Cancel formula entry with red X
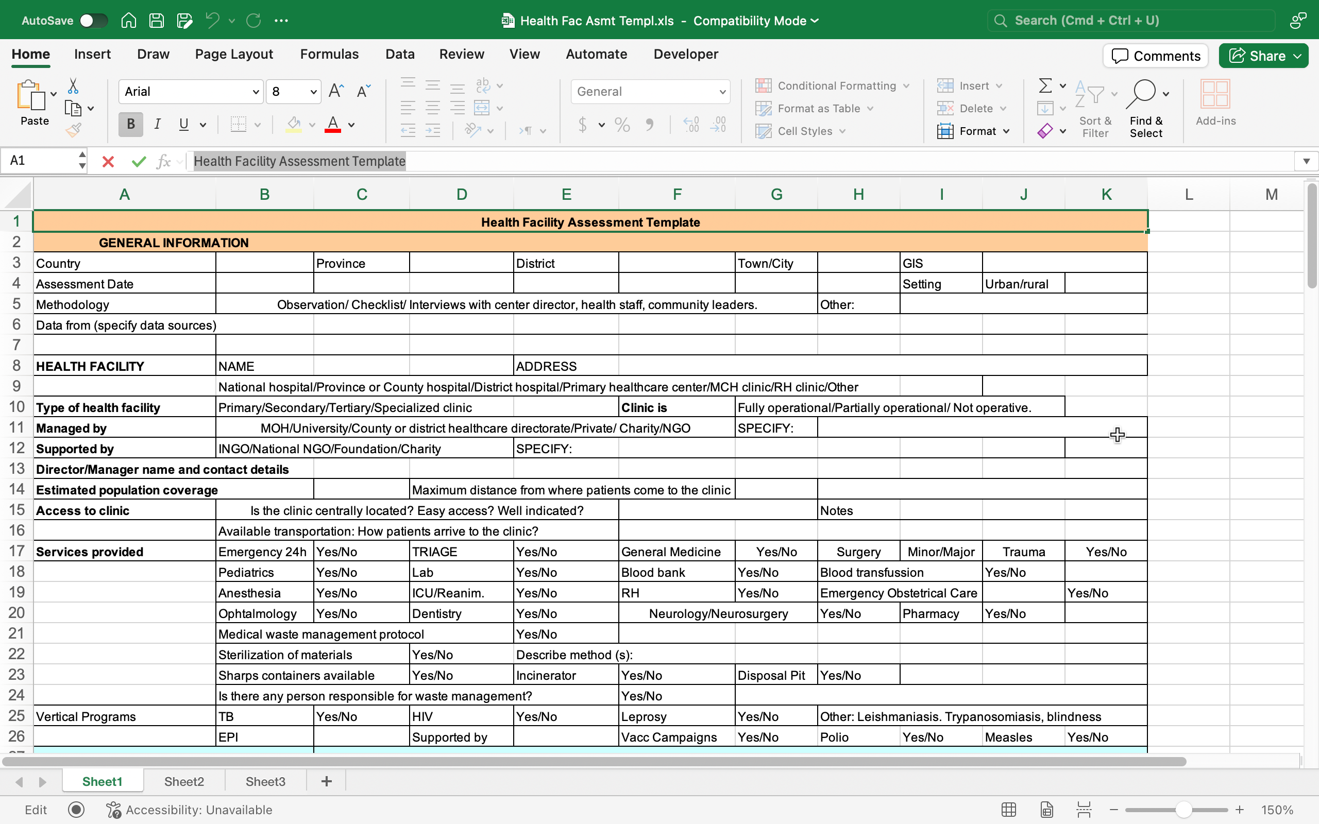The height and width of the screenshot is (824, 1319). tap(108, 161)
